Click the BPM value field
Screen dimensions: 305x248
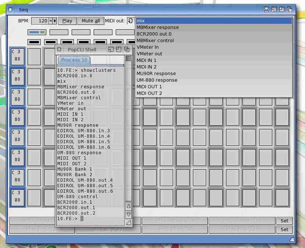pos(40,21)
